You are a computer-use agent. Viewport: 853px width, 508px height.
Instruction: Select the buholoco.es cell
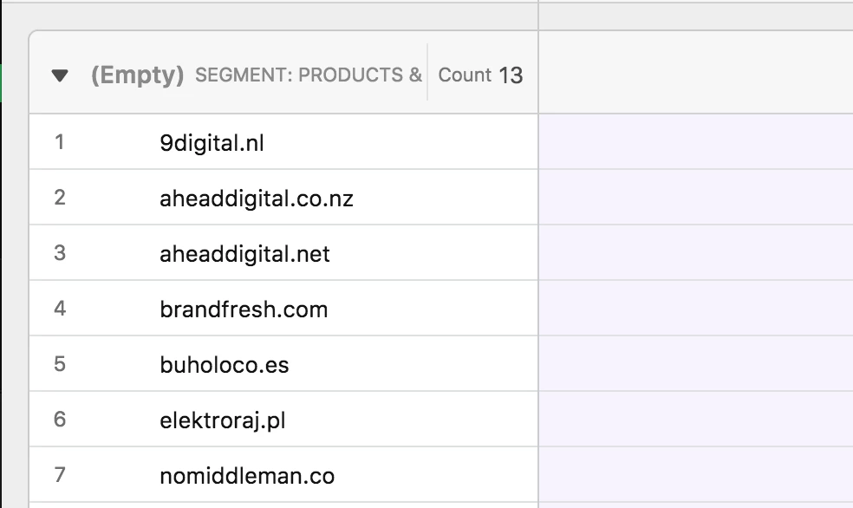(225, 364)
